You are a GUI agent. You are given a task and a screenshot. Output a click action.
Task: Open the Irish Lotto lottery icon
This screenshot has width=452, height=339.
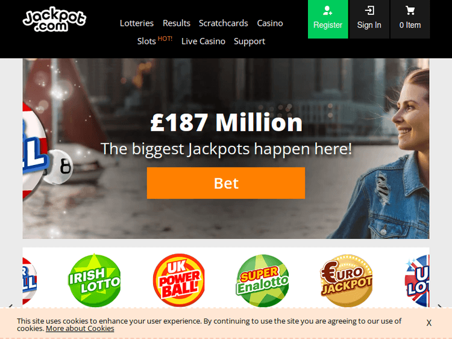pos(95,280)
